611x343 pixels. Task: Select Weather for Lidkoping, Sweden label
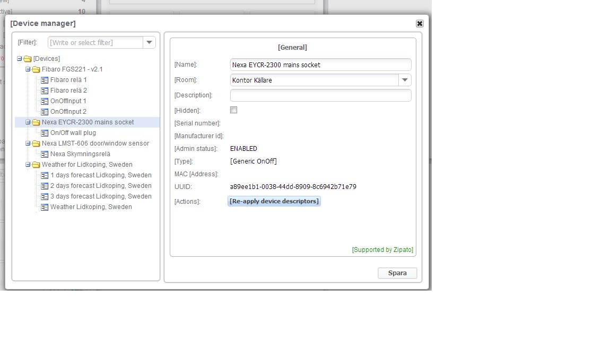coord(87,165)
